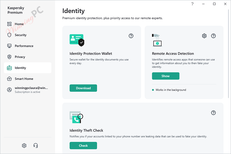Open the Performance section
Viewport: 231px width, 154px height.
point(27,46)
